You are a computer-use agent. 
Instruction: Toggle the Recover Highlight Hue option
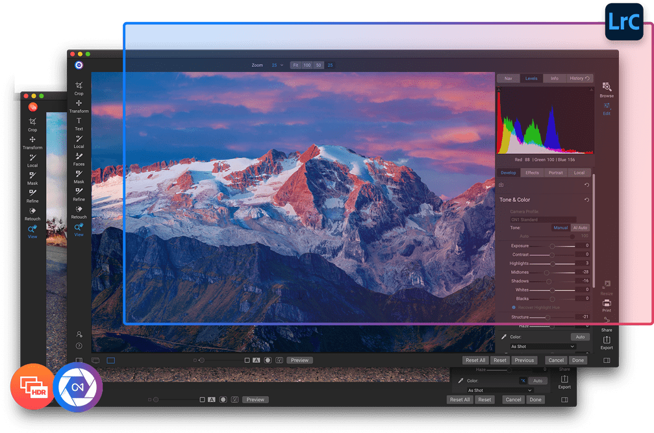514,308
